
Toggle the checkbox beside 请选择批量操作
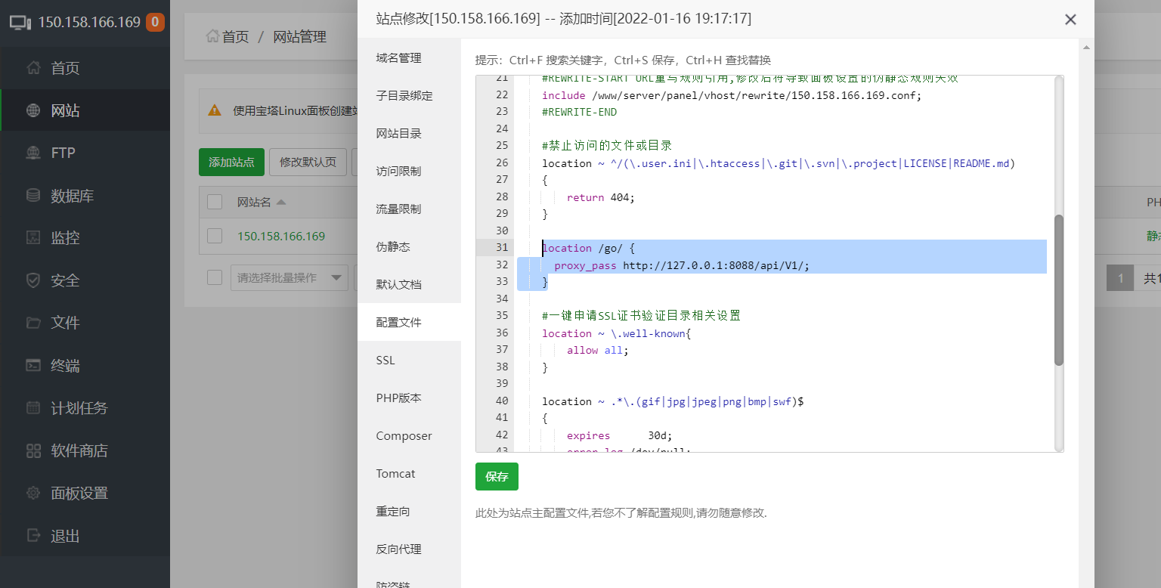pyautogui.click(x=215, y=277)
